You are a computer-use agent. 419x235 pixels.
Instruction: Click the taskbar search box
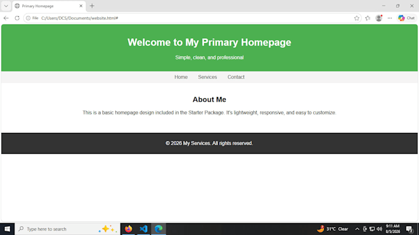point(67,229)
